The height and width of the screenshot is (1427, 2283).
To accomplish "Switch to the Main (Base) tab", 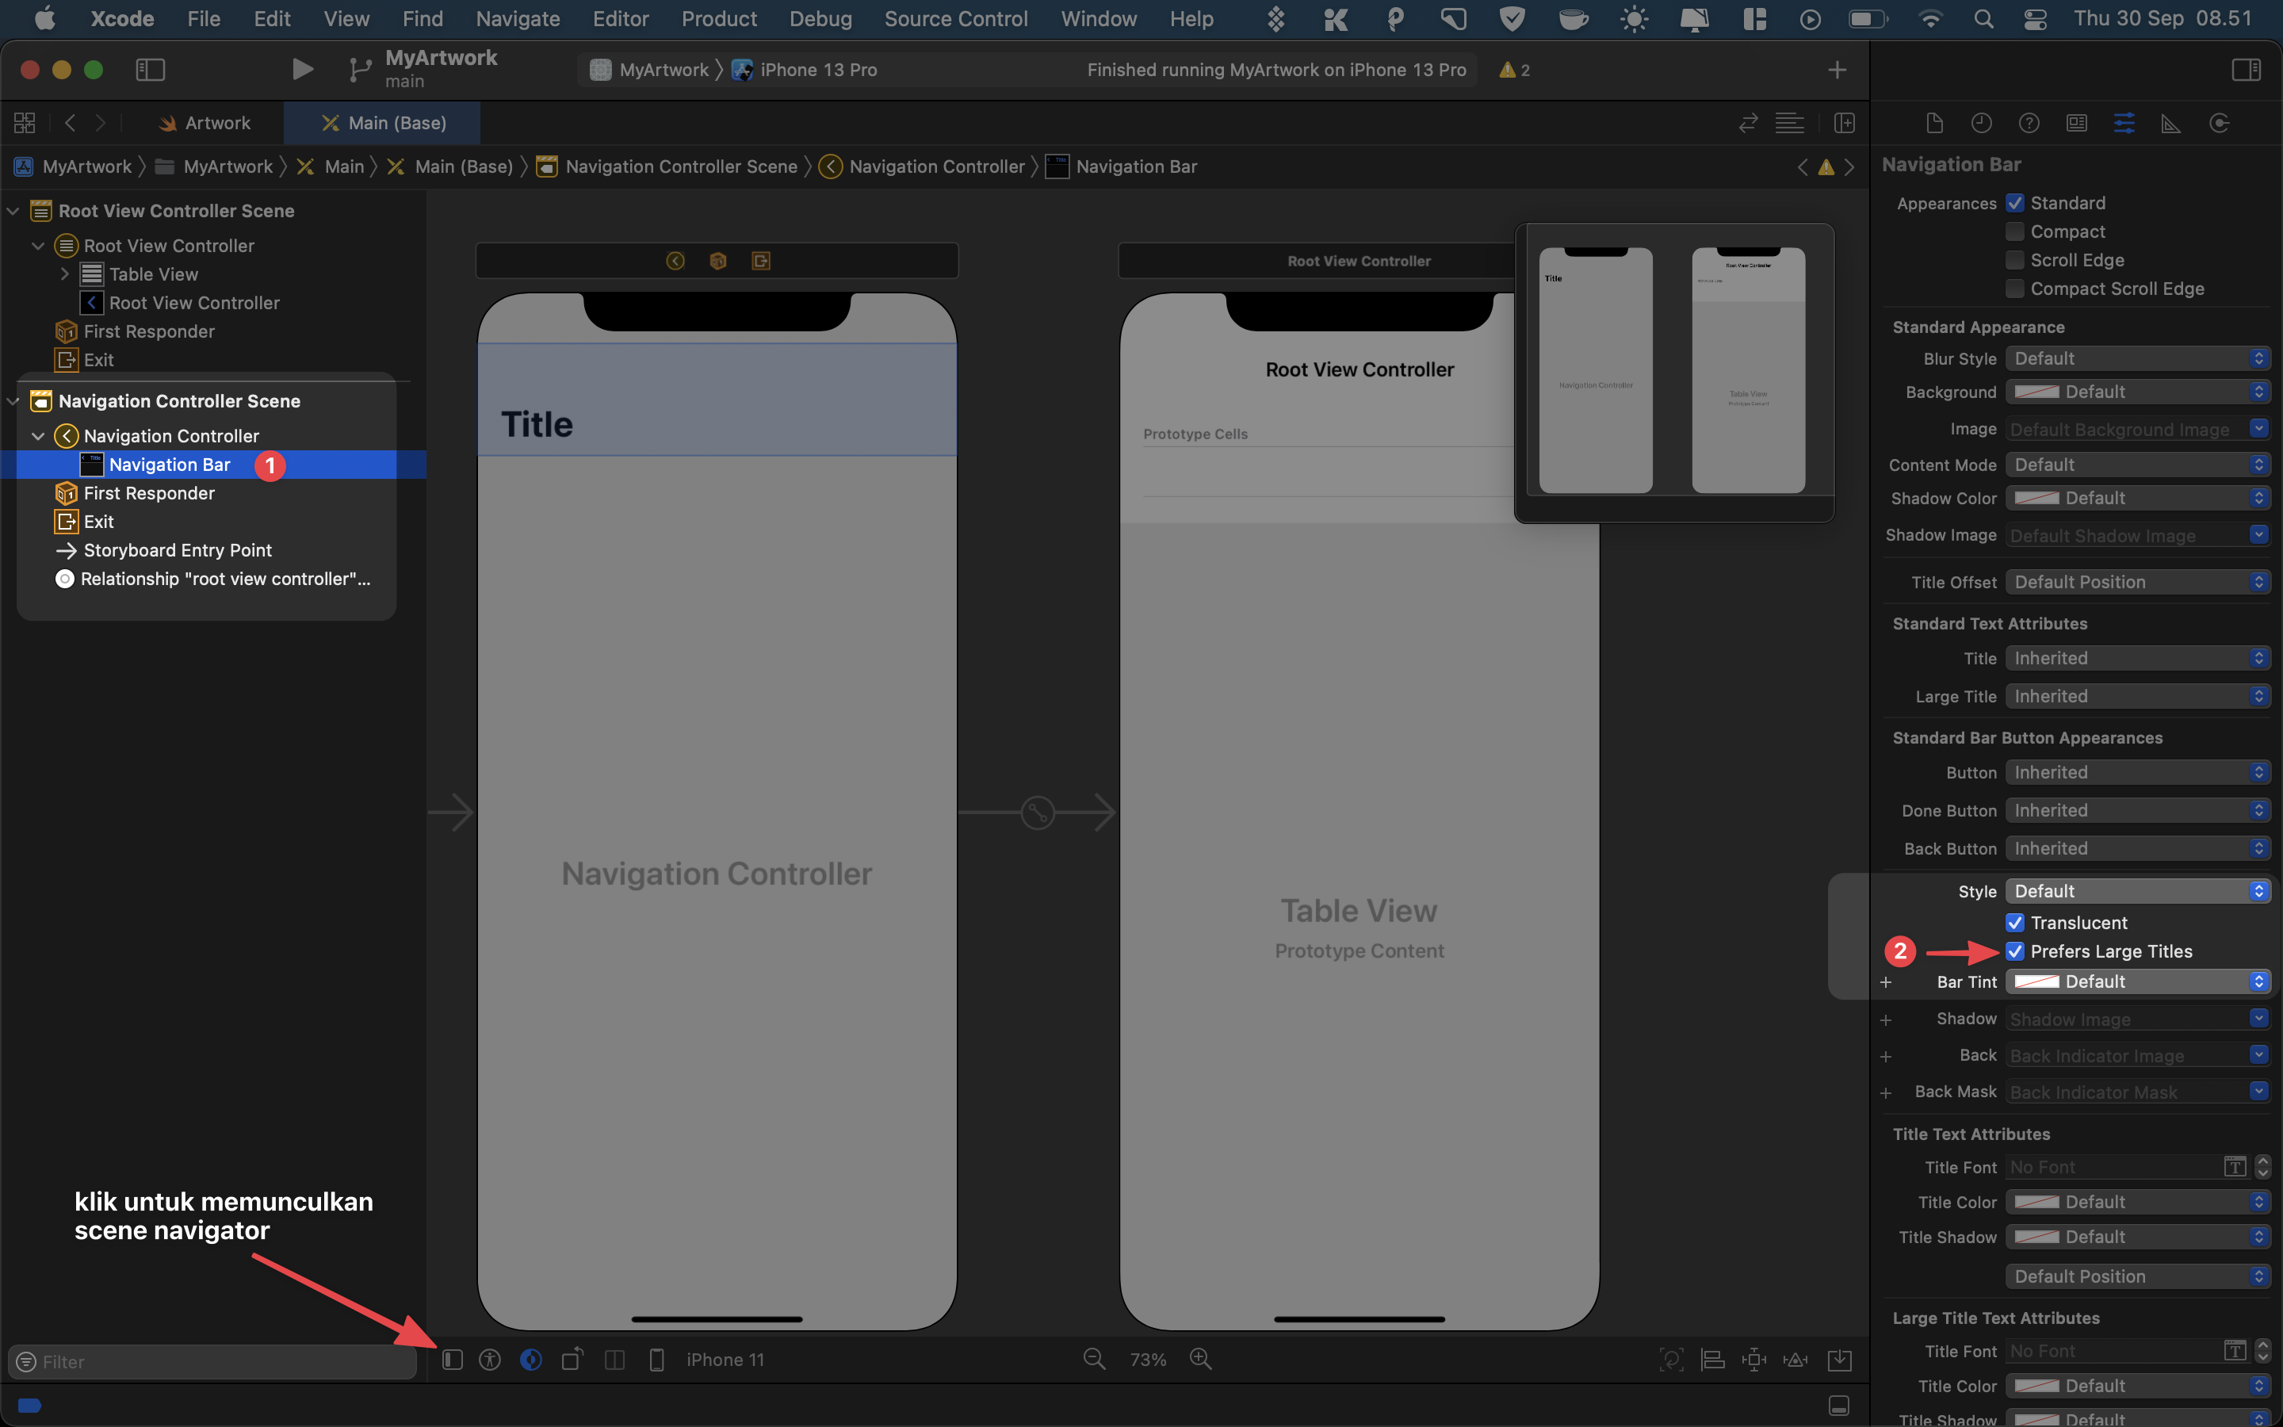I will [383, 123].
